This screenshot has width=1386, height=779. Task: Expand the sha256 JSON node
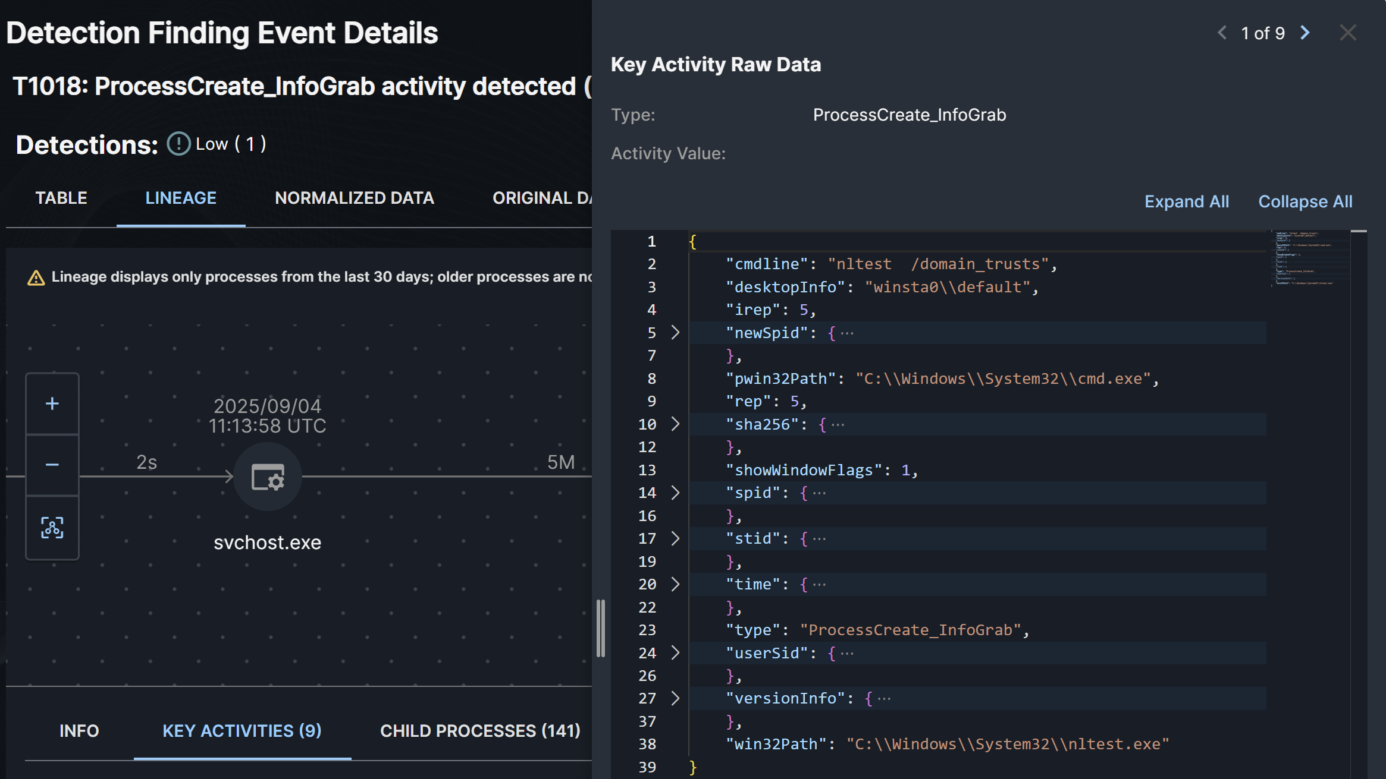tap(675, 424)
